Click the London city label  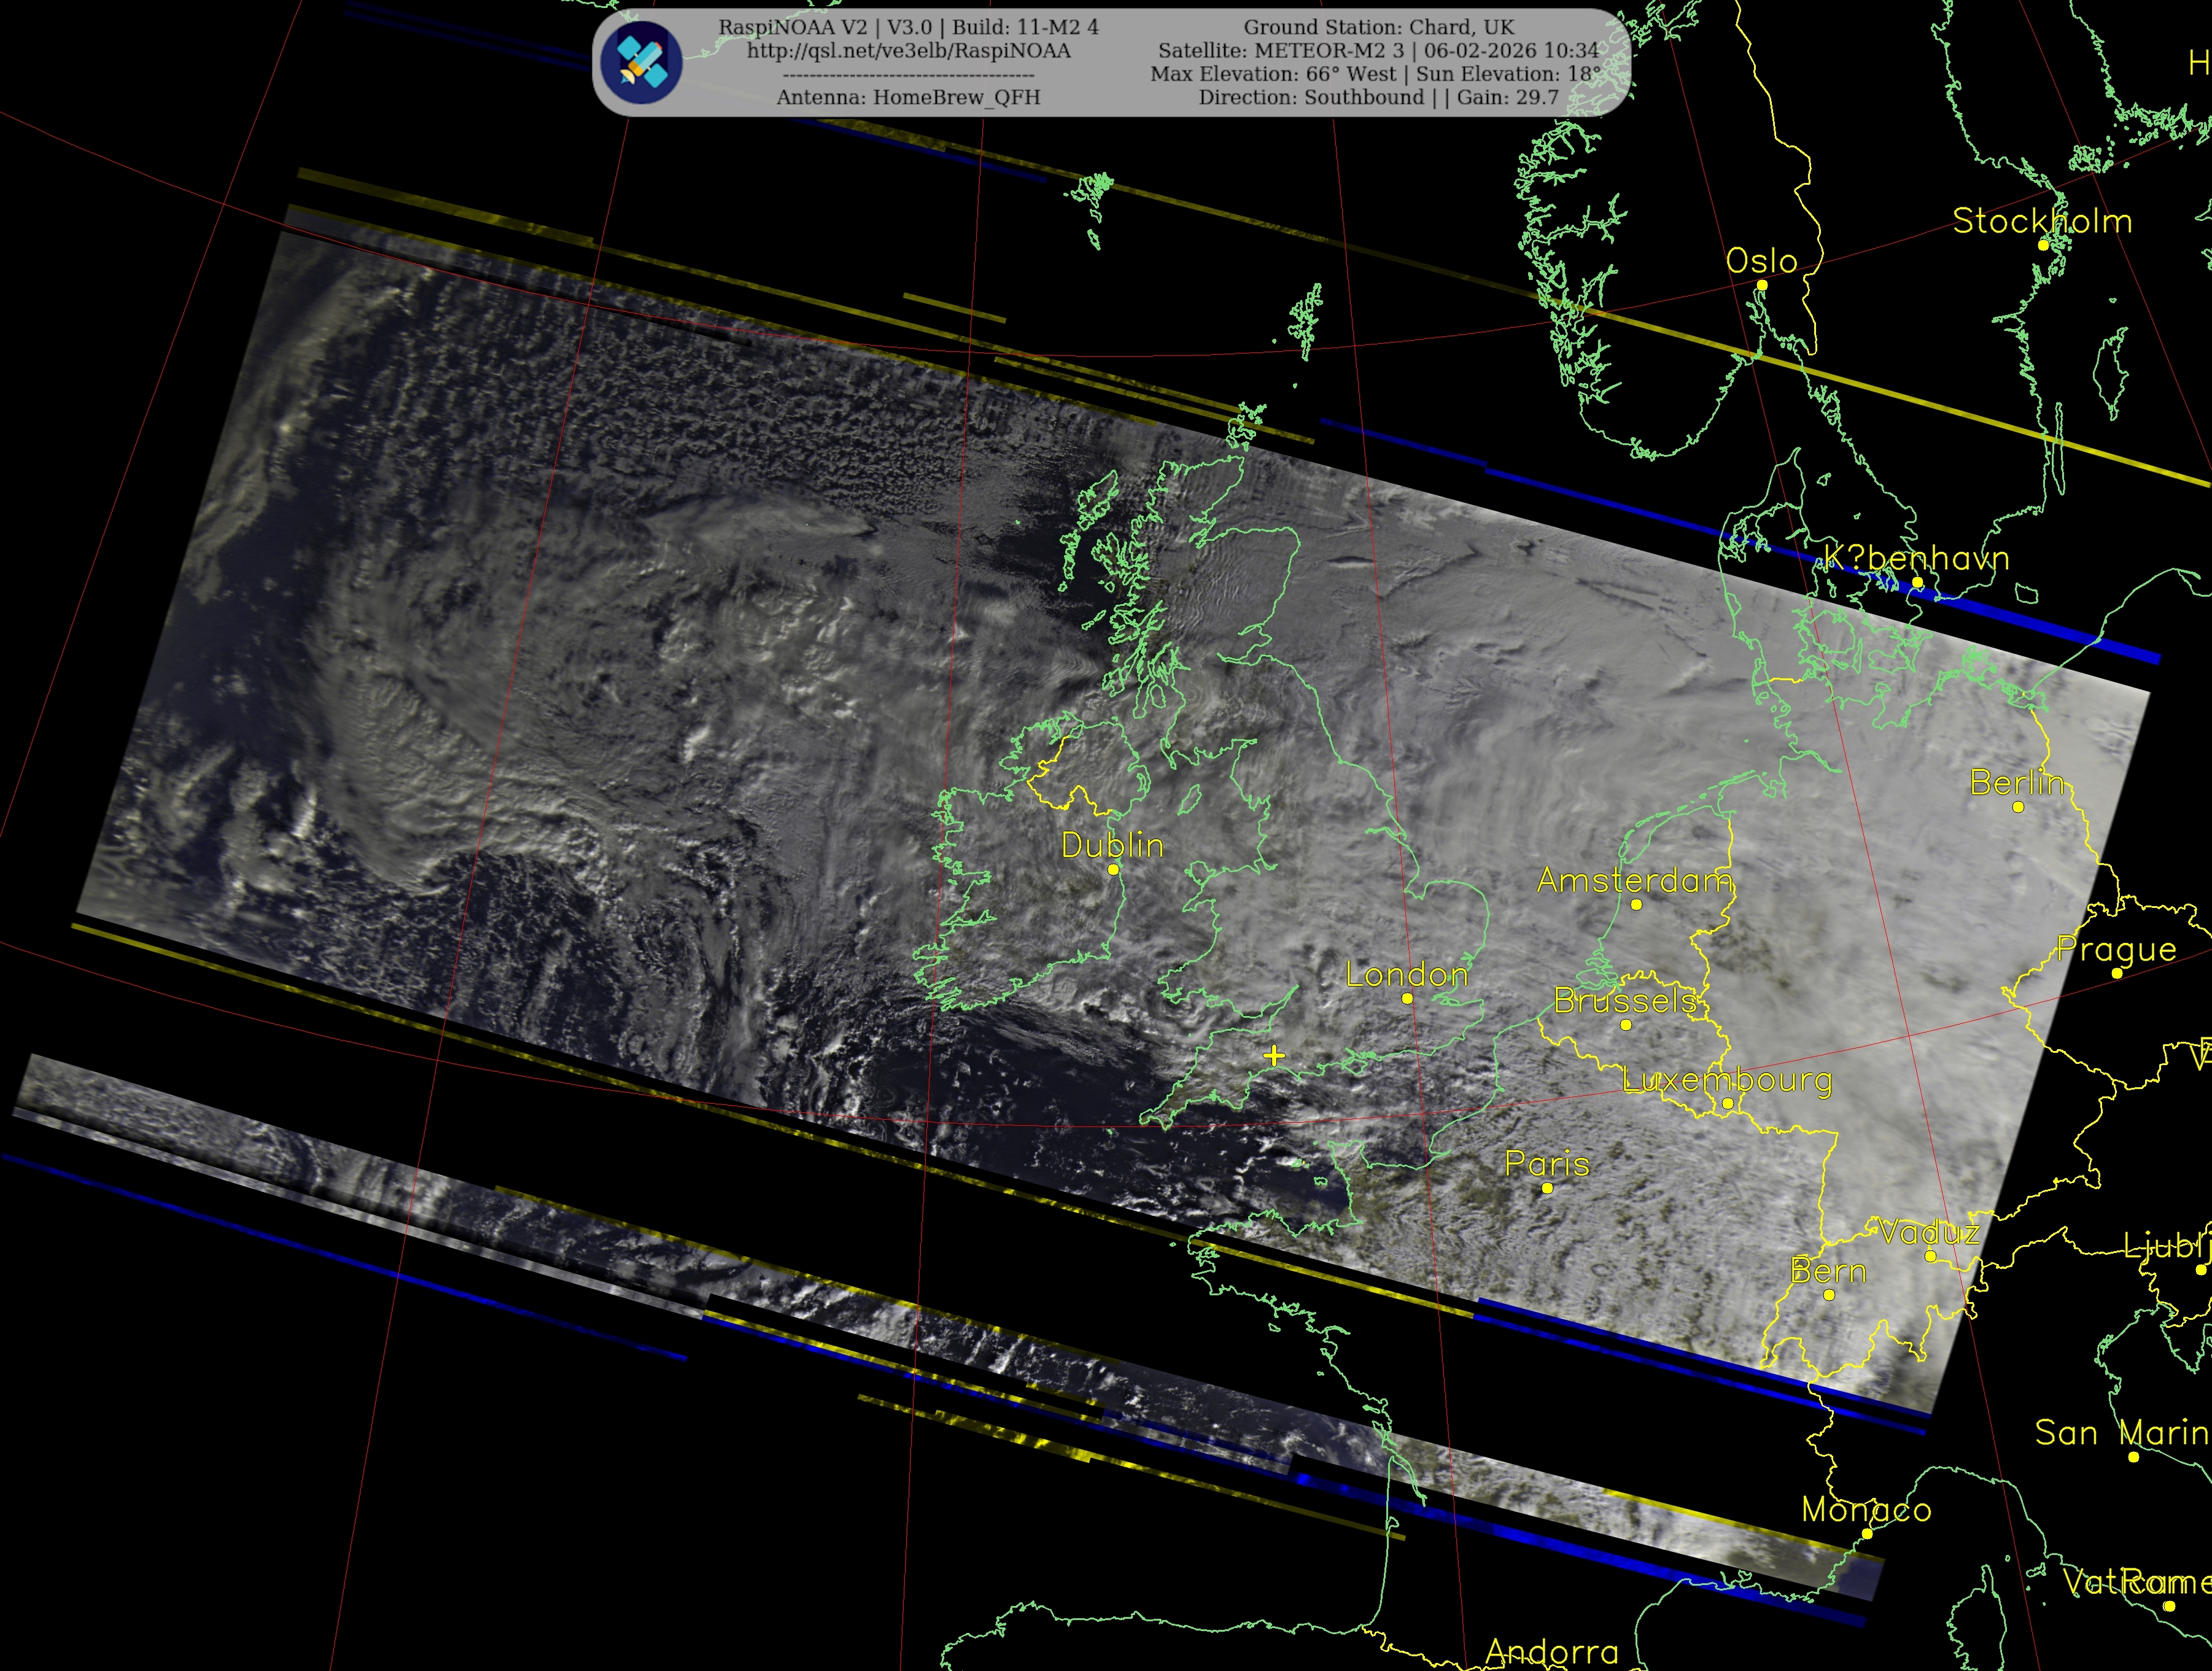(1406, 974)
